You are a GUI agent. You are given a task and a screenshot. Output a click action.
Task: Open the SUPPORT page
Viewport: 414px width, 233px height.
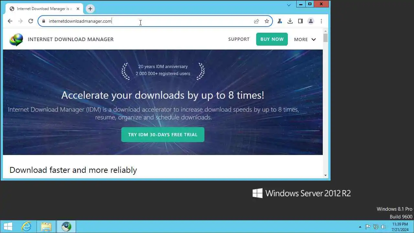pos(239,39)
